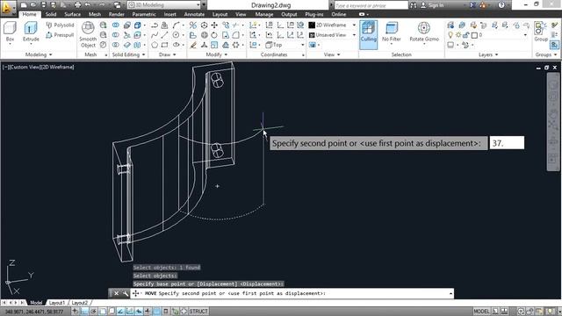
Task: Click the Rotate Gizmo button
Action: pyautogui.click(x=424, y=32)
